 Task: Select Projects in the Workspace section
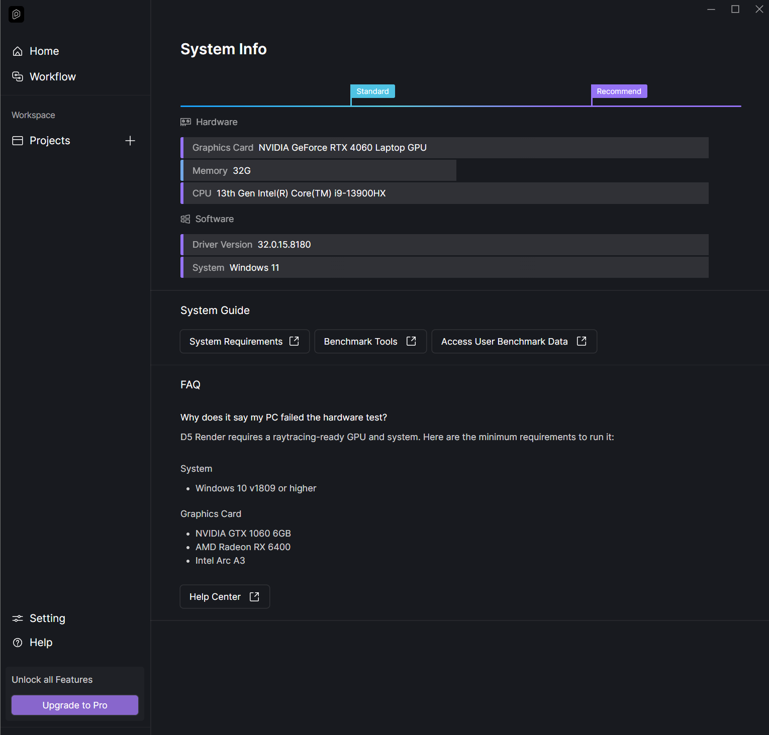[50, 141]
